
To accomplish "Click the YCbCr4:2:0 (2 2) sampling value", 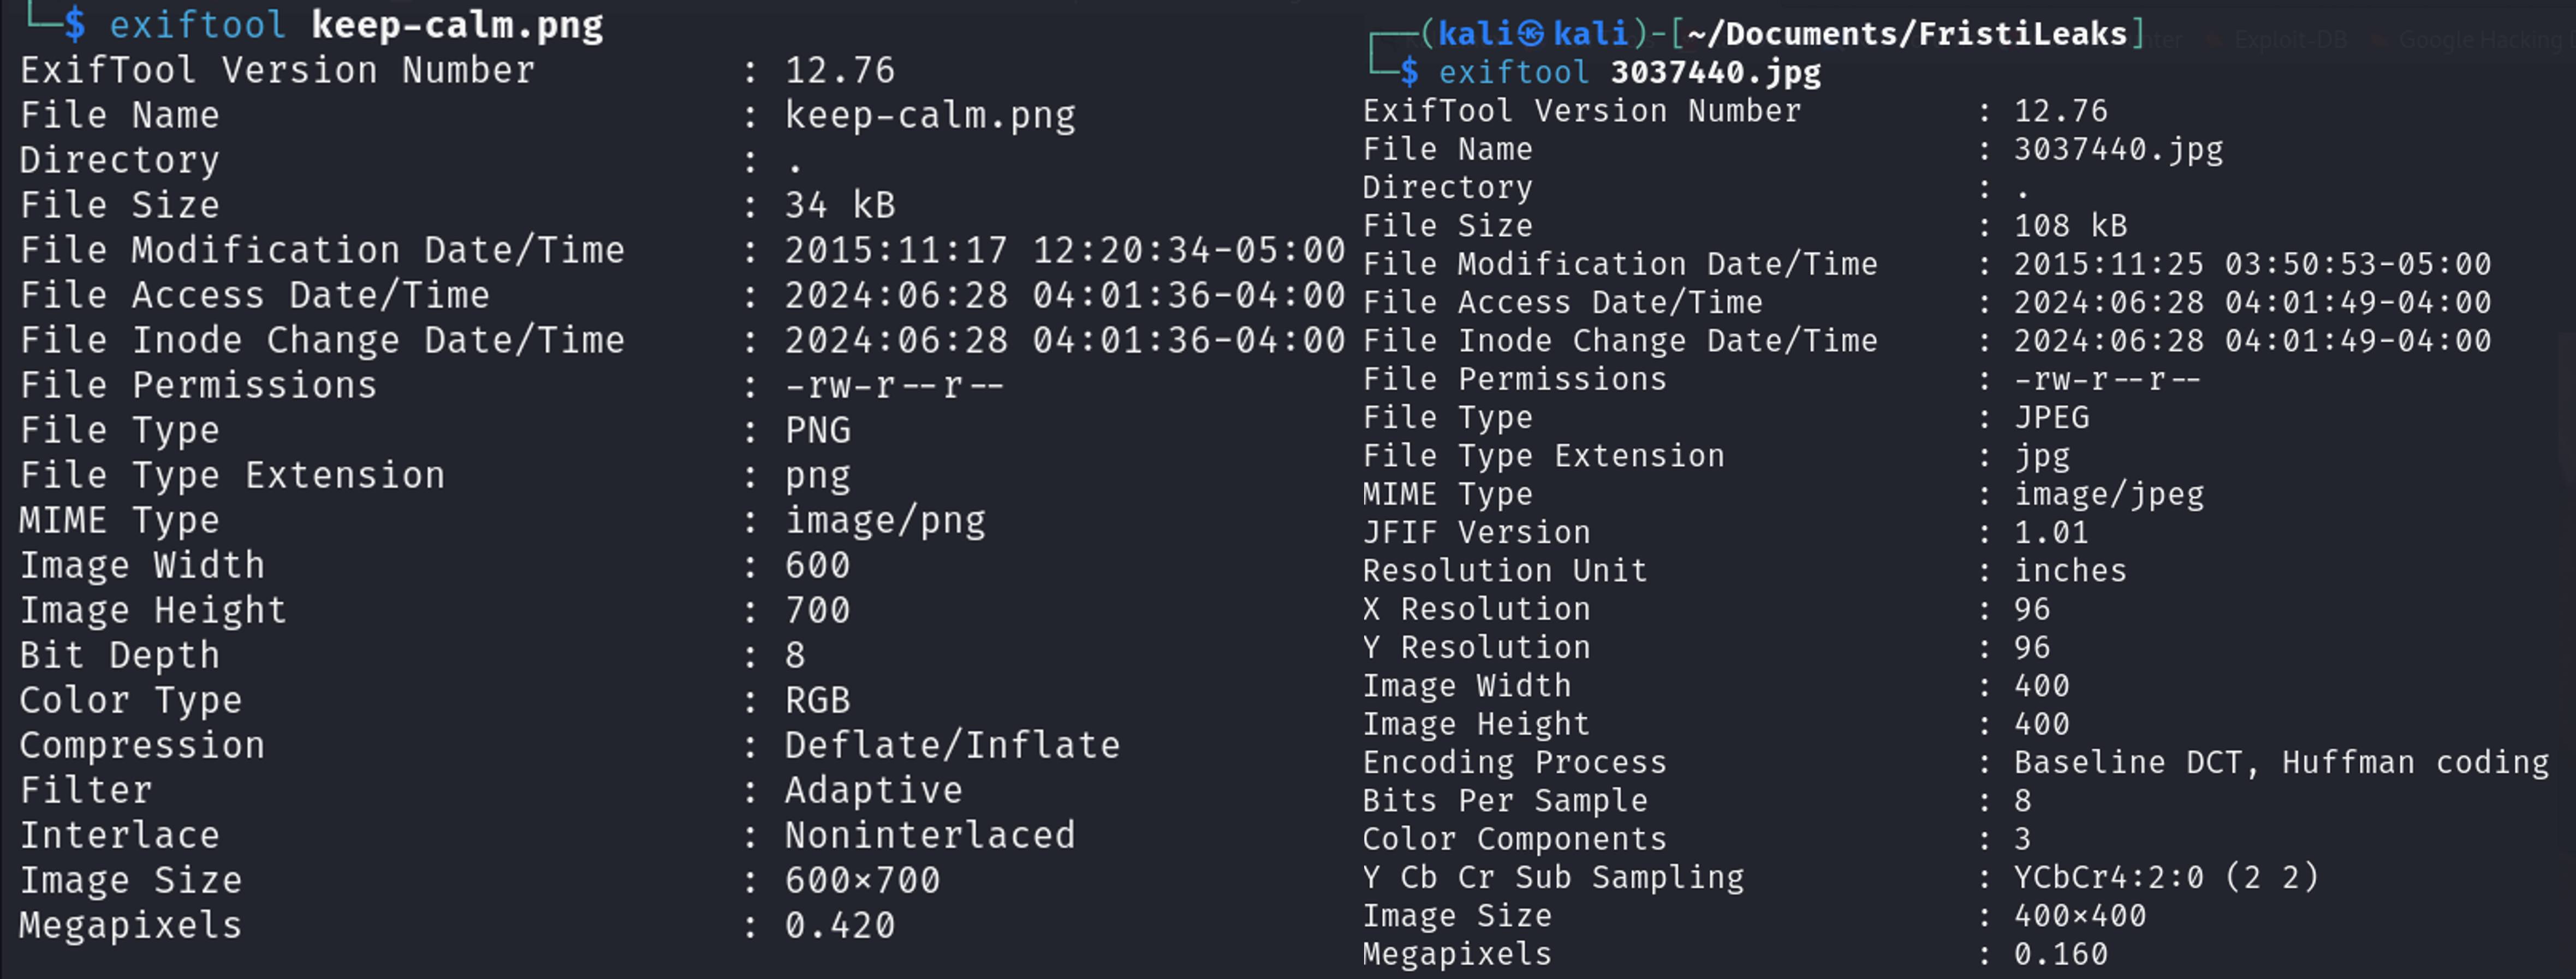I will point(2166,877).
